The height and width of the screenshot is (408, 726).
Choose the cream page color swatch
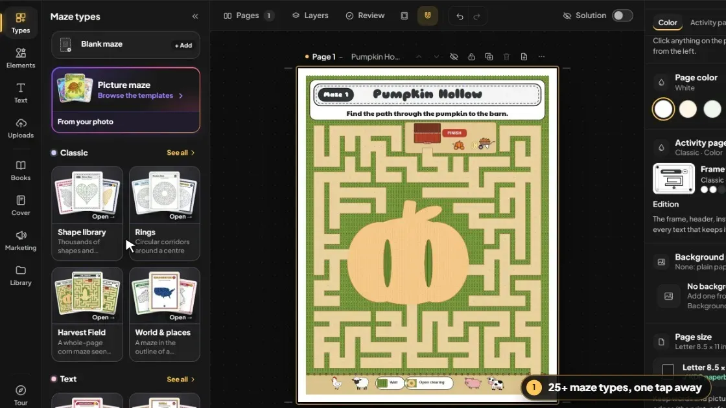tap(688, 109)
